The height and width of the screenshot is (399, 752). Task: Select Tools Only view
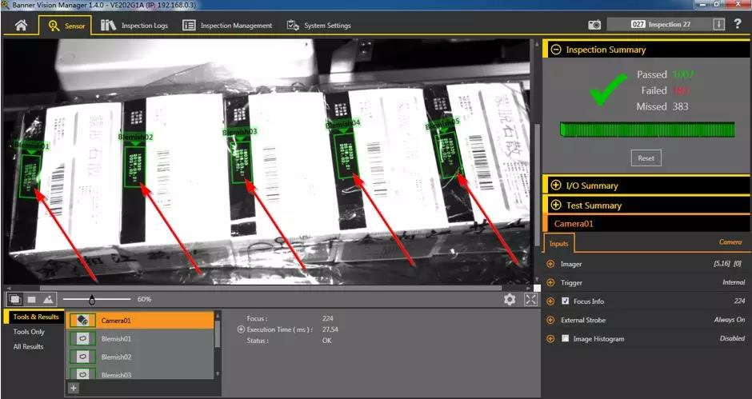(29, 331)
